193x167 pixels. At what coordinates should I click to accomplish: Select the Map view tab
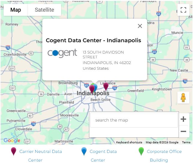(16, 10)
